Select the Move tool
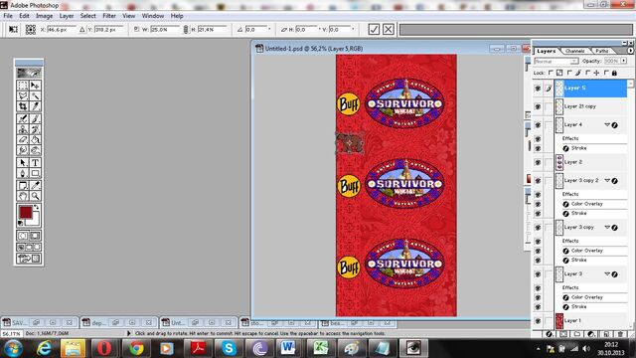The height and width of the screenshot is (358, 636). coord(36,86)
